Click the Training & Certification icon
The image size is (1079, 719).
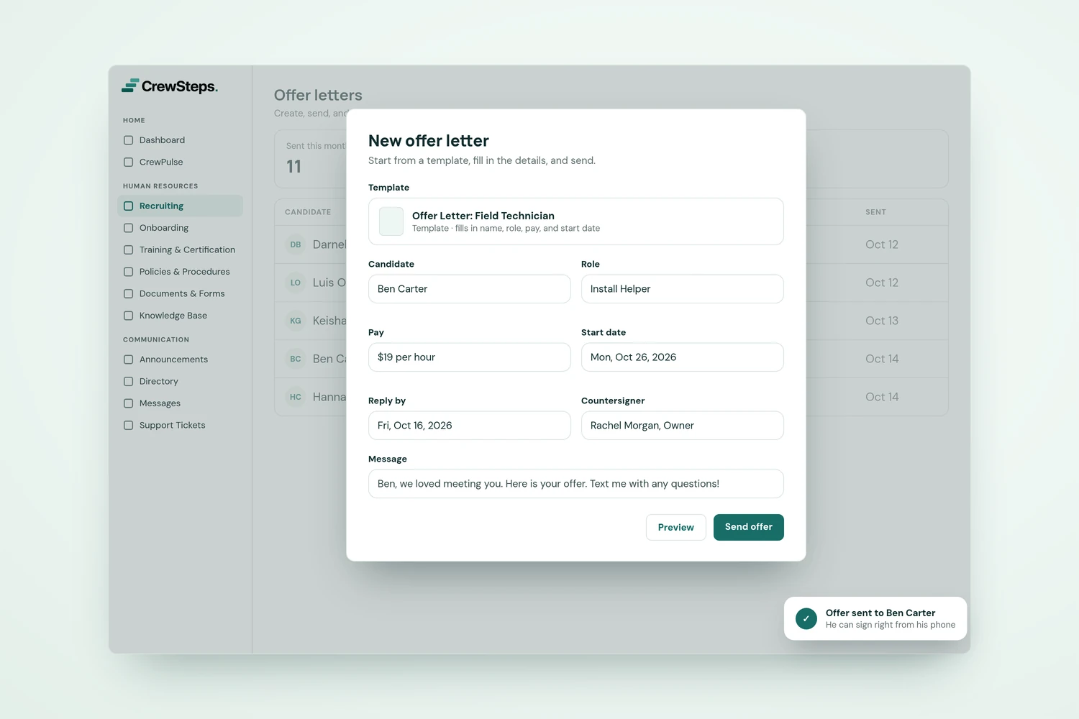[x=128, y=250]
